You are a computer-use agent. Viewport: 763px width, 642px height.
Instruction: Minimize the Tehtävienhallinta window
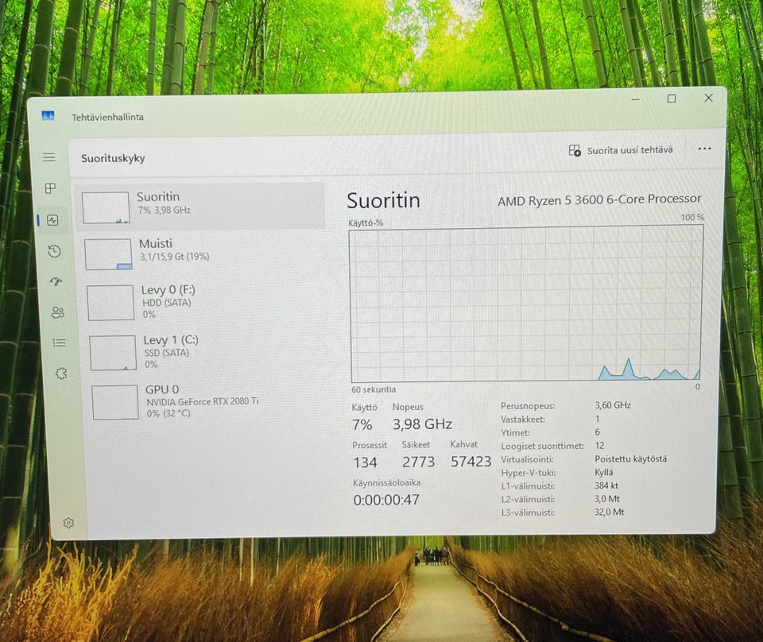(x=636, y=99)
